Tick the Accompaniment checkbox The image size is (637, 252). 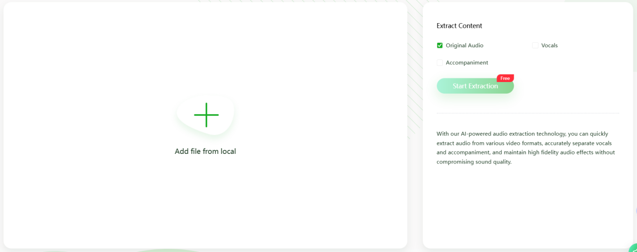(440, 62)
